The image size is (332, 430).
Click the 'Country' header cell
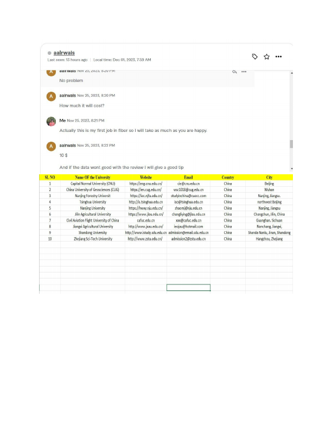click(x=228, y=178)
